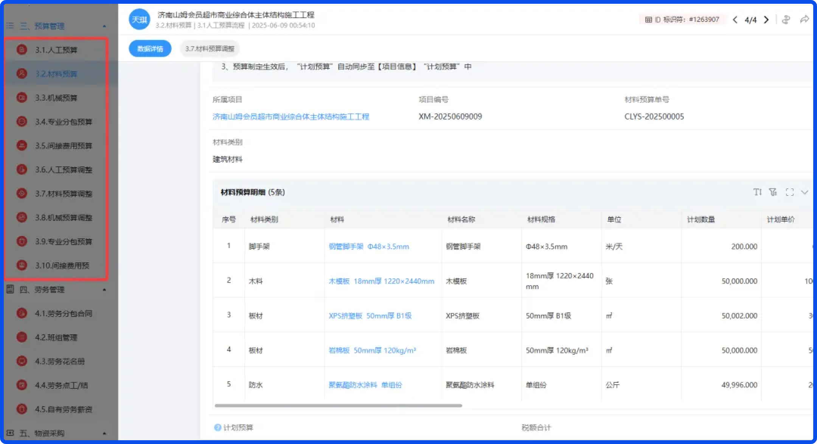The image size is (817, 444).
Task: Select the 4.2.班组管理 sidebar icon
Action: pos(22,337)
